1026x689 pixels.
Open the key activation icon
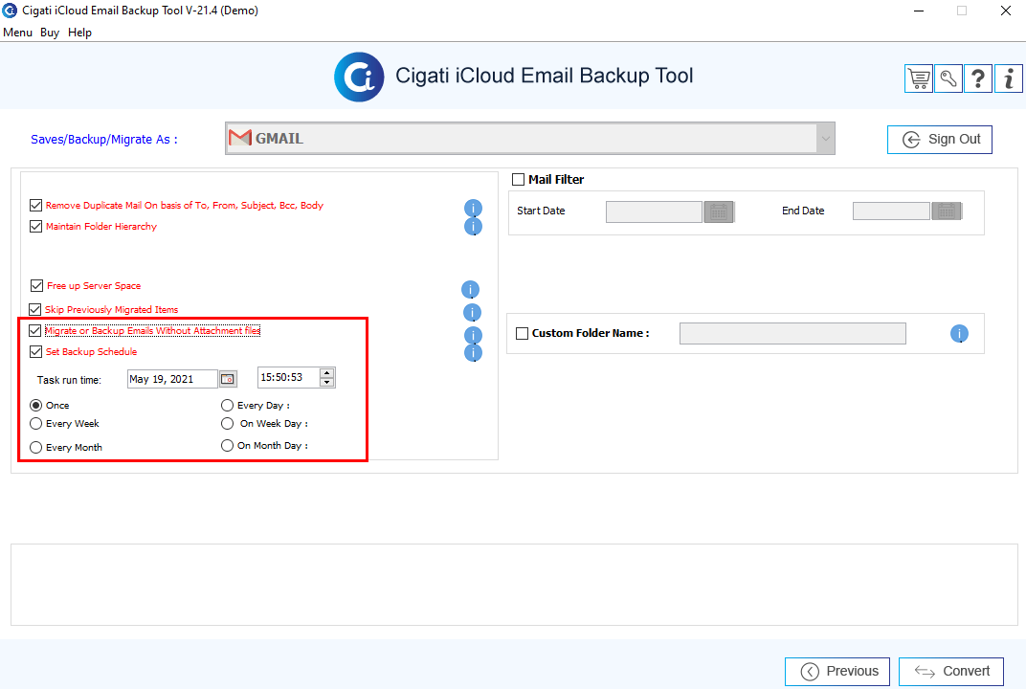(948, 79)
